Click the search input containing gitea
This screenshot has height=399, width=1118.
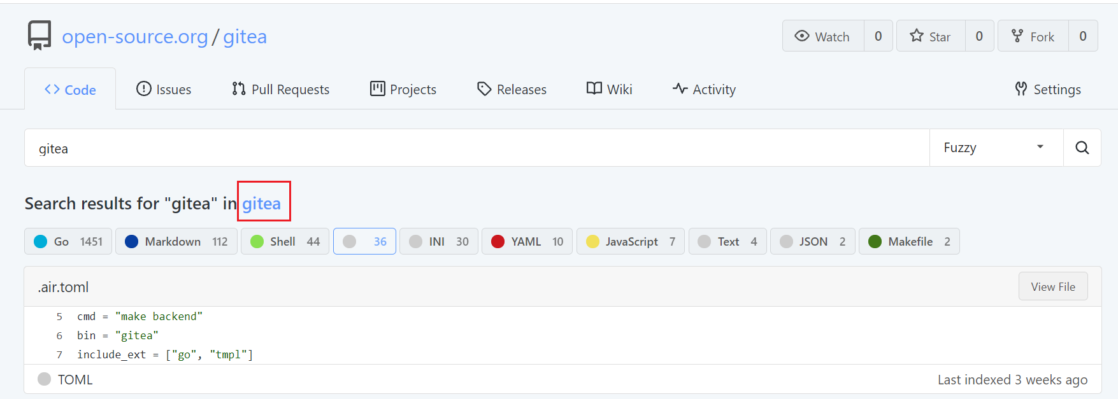coord(477,148)
